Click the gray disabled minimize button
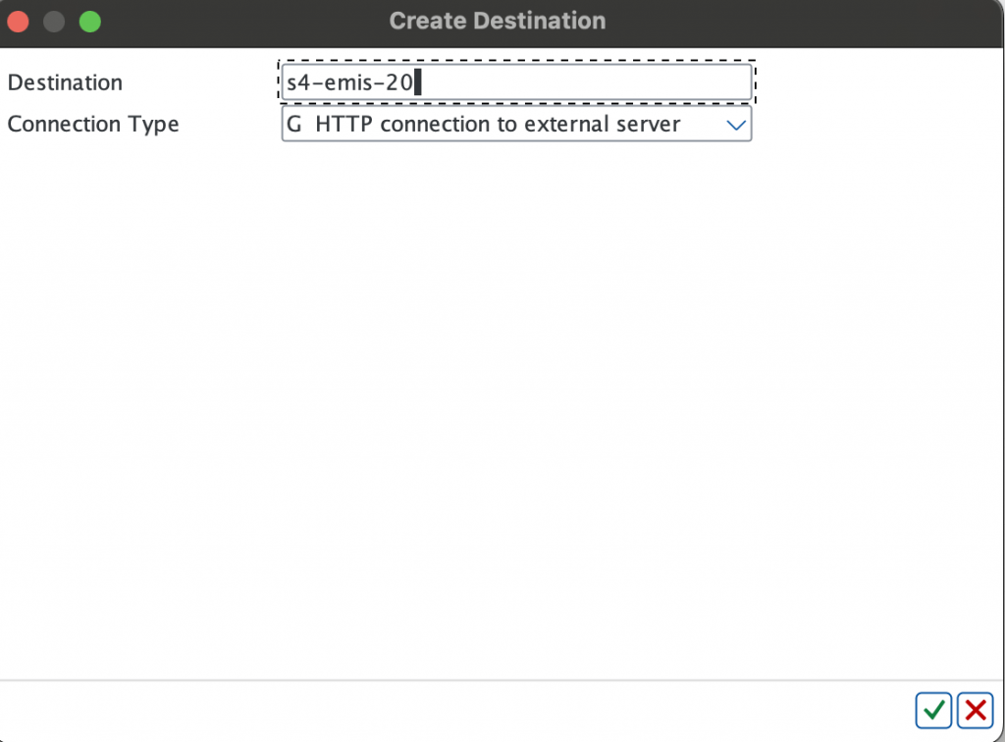 (x=54, y=22)
